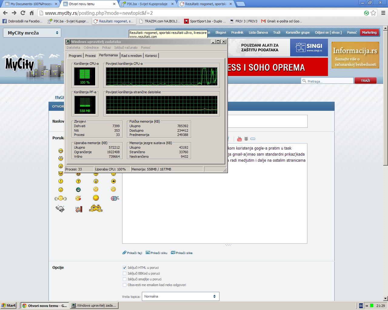Open the FRIV 3 bookmark
This screenshot has height=310, width=388.
pyautogui.click(x=244, y=21)
